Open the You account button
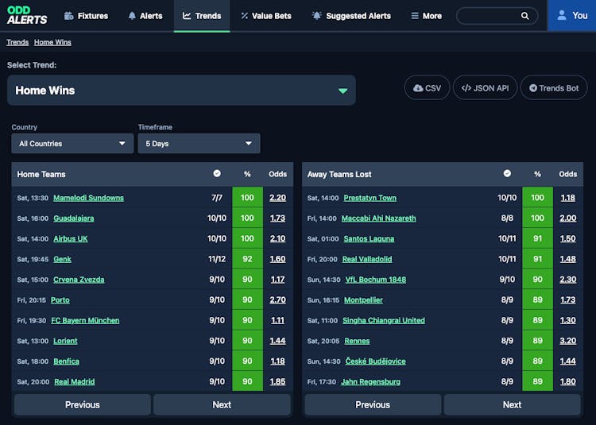The image size is (596, 425). click(572, 16)
